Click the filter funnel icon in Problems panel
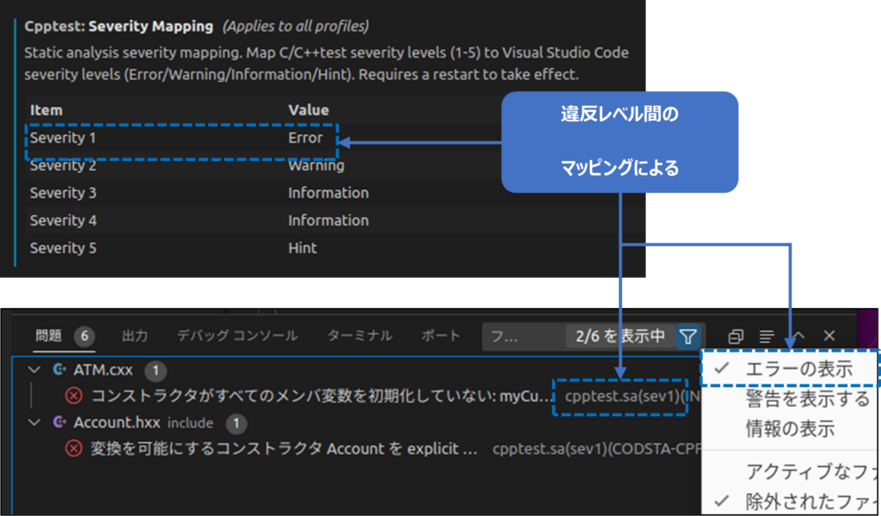The image size is (881, 516). pos(688,336)
